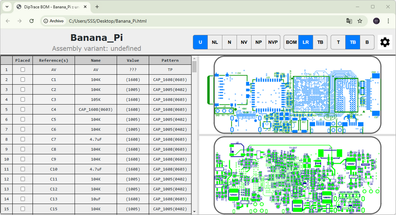Click the Reference(s) column header
The width and height of the screenshot is (396, 215).
tap(53, 60)
